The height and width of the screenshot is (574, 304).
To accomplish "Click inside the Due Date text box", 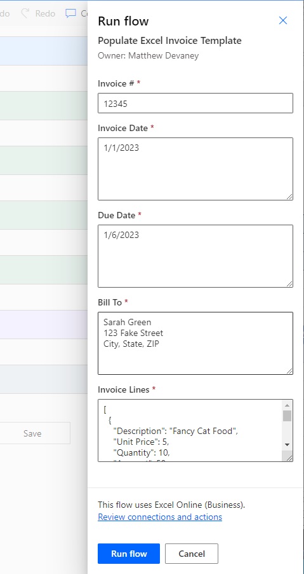I will pos(195,256).
